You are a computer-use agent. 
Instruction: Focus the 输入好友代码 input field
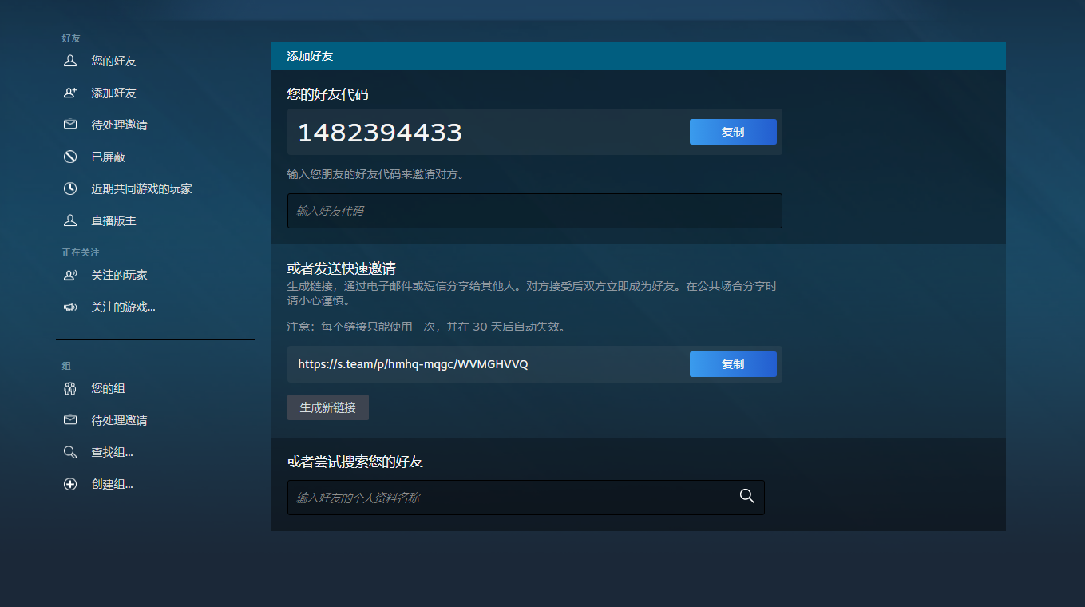(535, 211)
